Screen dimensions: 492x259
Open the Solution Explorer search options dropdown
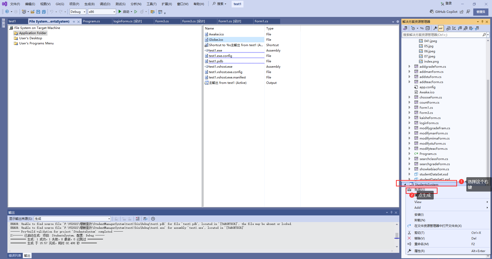(488, 35)
